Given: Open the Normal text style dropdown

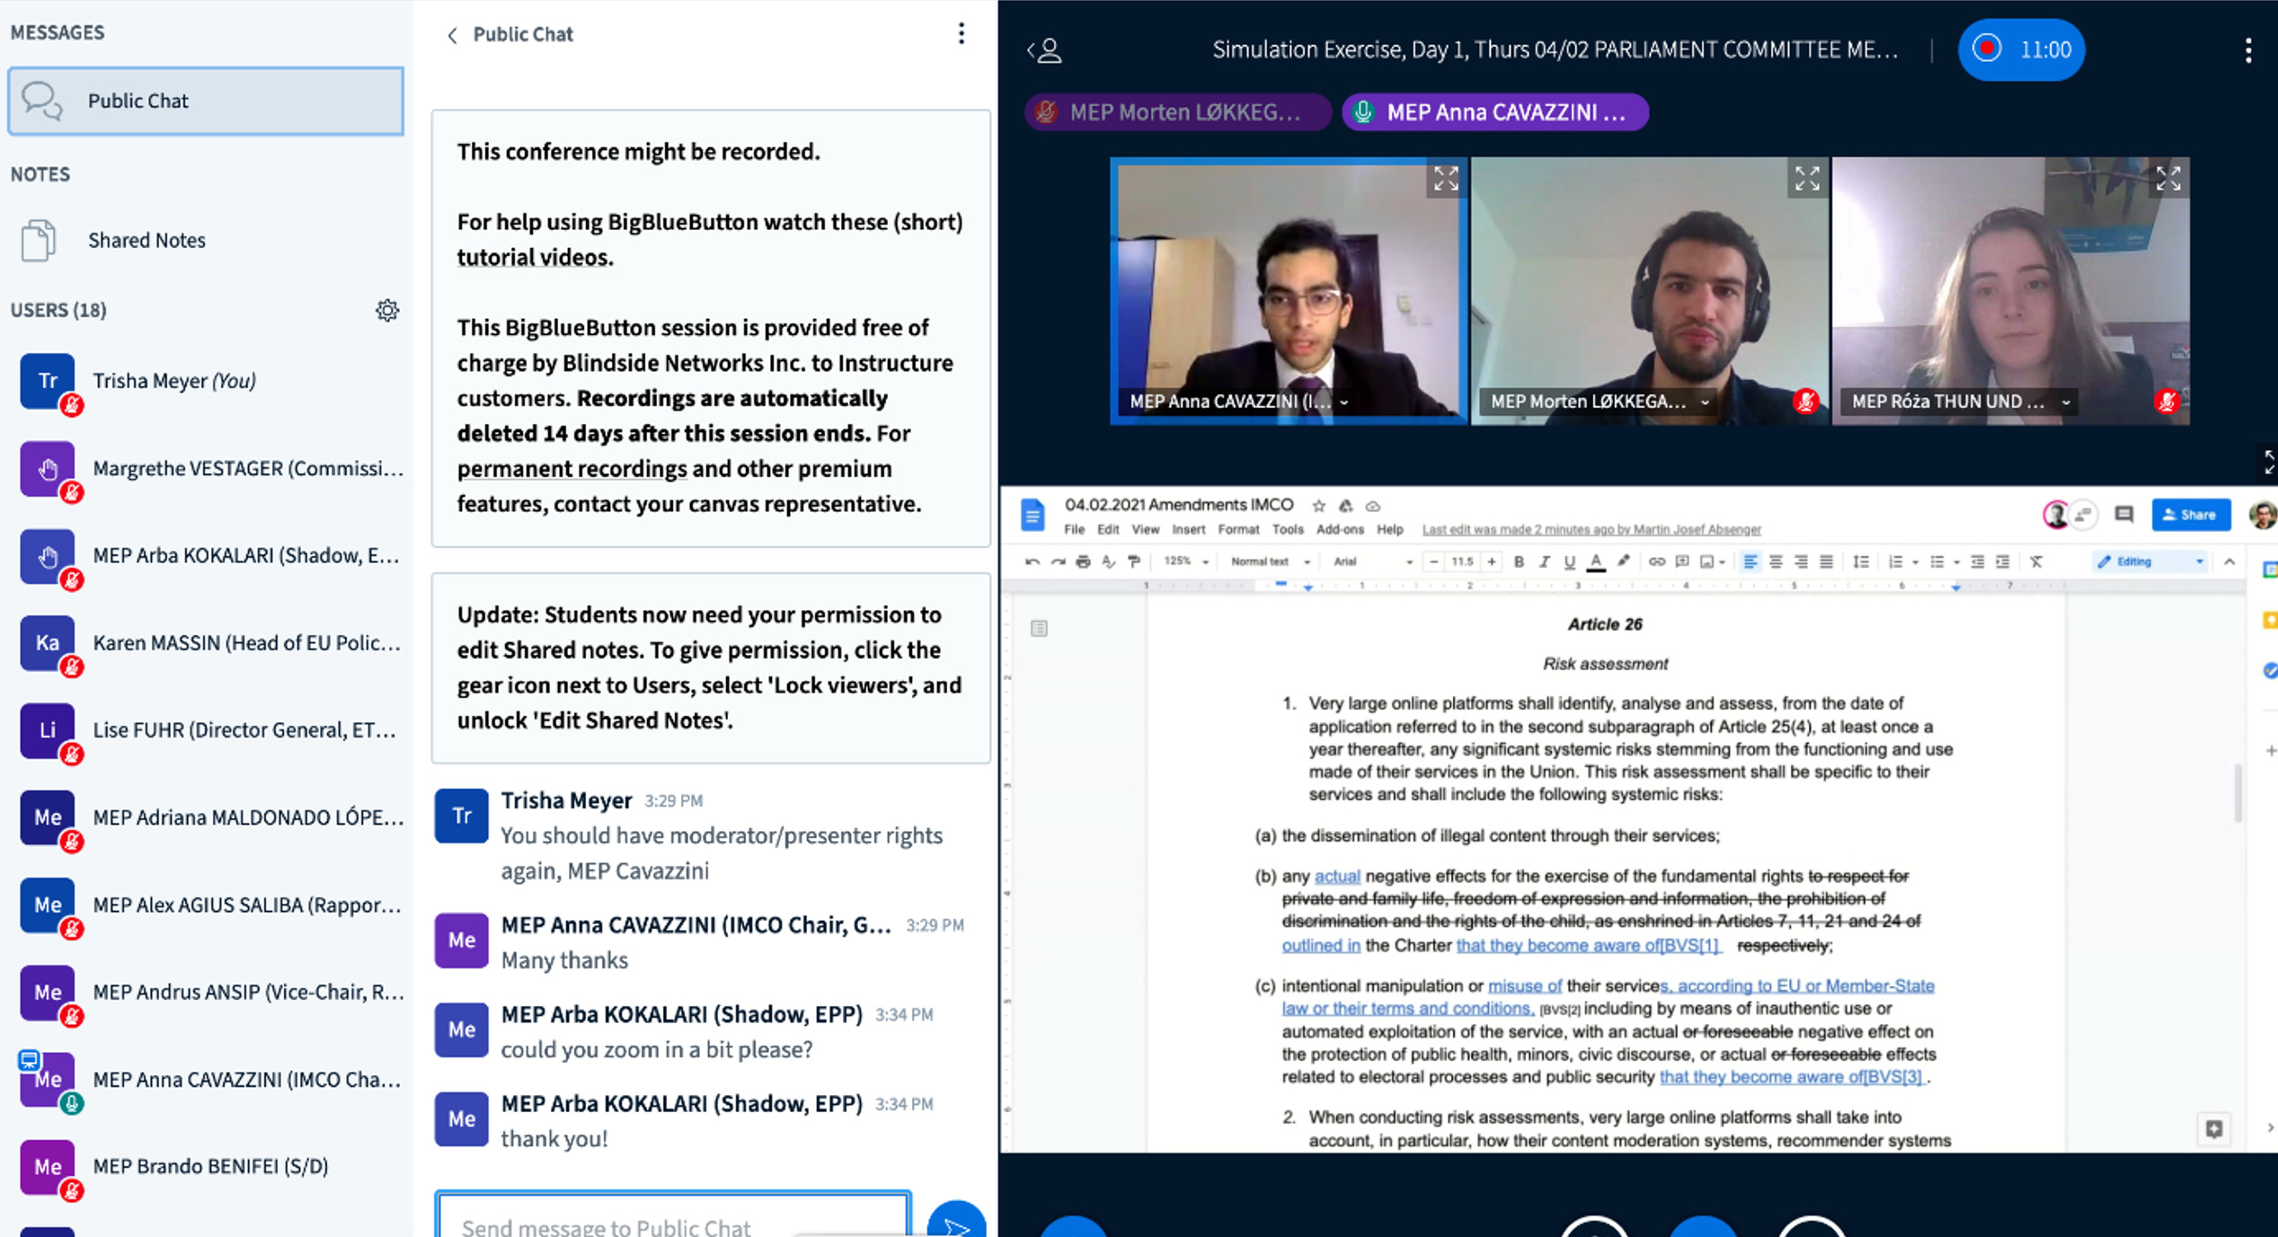Looking at the screenshot, I should tap(1270, 562).
